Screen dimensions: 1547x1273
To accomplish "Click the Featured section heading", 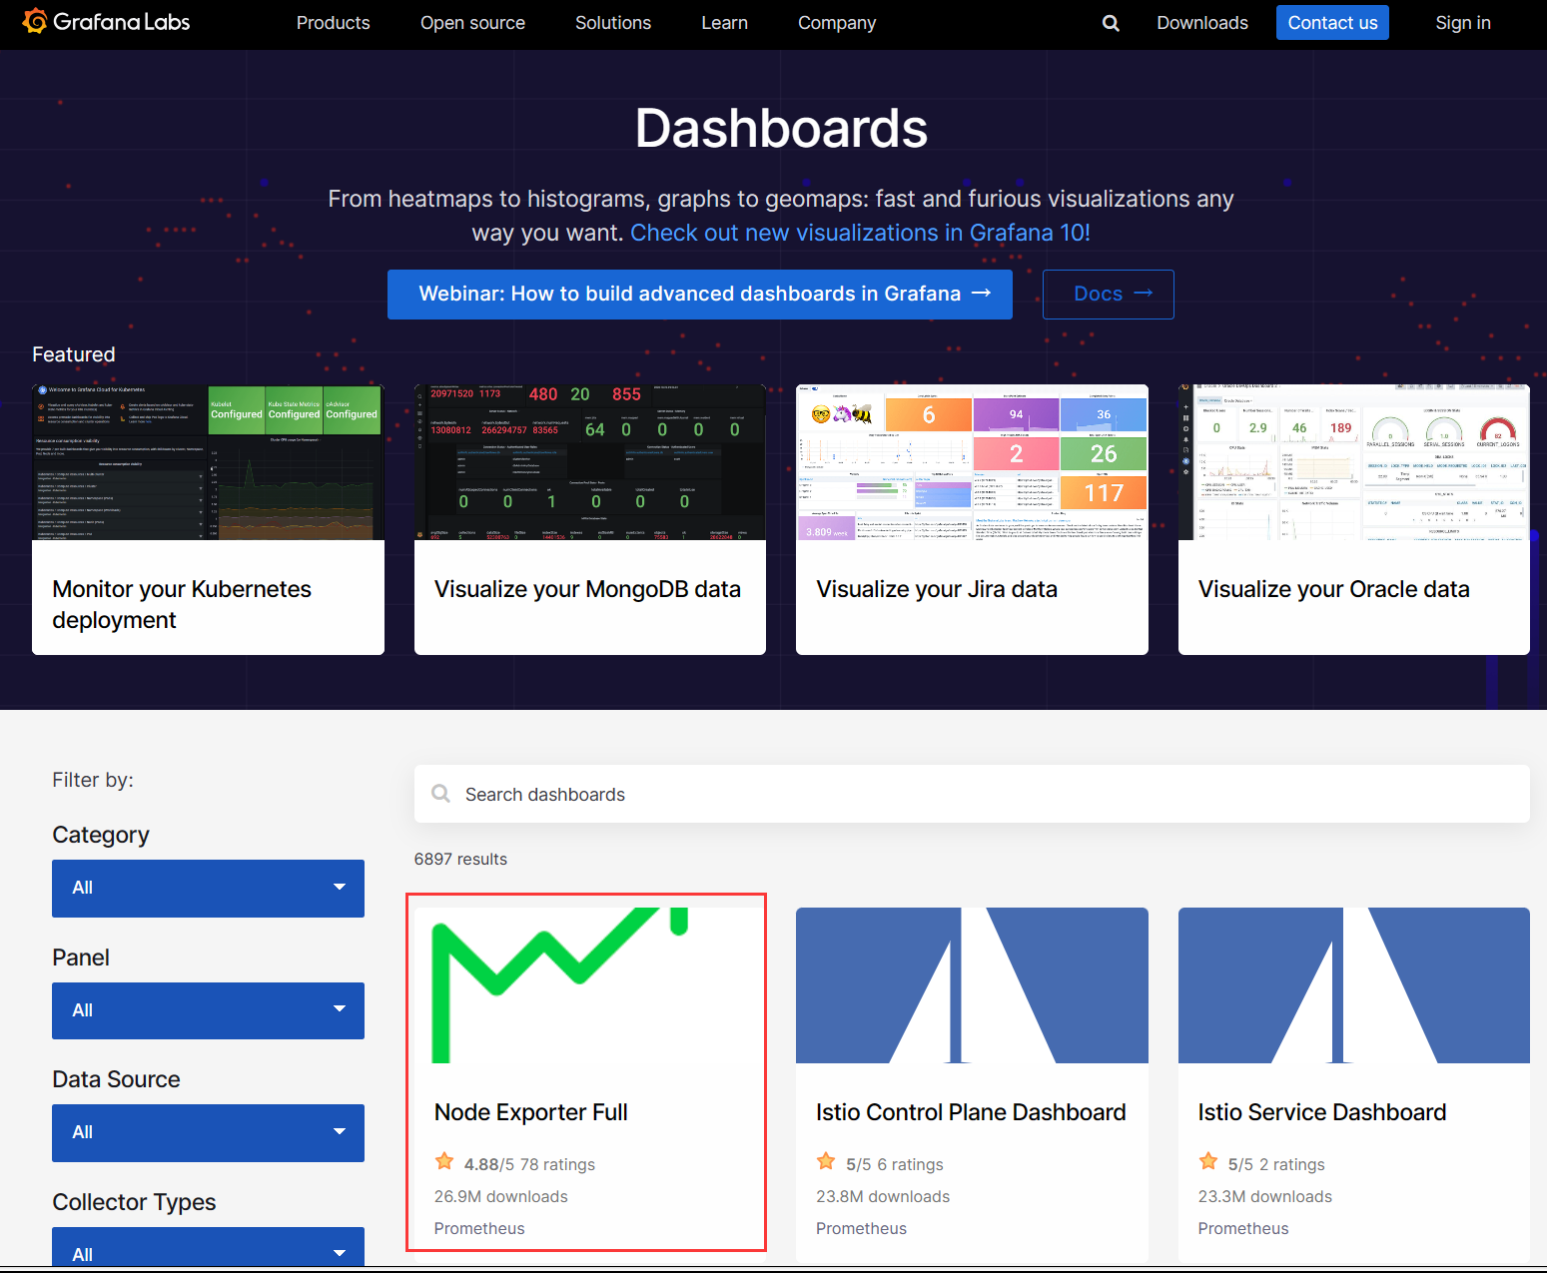I will click(74, 354).
